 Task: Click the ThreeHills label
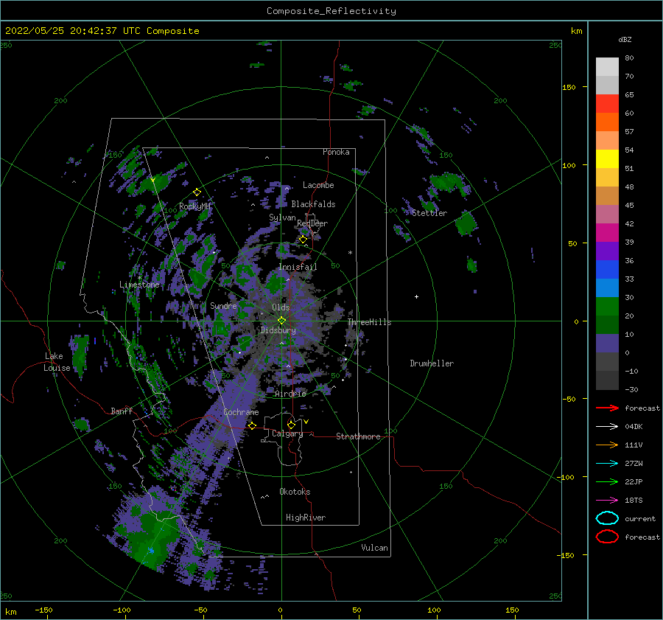(370, 322)
